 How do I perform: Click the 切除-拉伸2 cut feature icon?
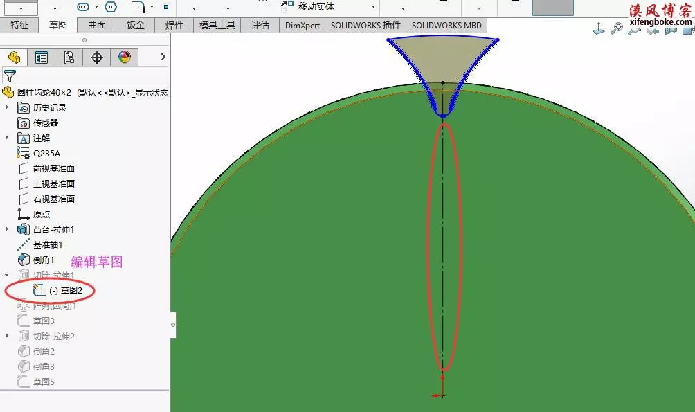point(24,336)
